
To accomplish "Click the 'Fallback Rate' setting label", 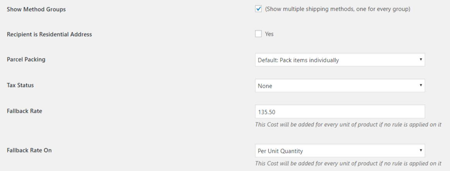I will pos(24,111).
